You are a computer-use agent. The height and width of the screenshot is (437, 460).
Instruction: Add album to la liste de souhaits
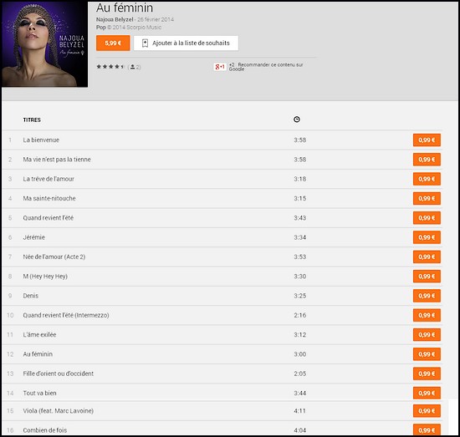click(x=186, y=43)
